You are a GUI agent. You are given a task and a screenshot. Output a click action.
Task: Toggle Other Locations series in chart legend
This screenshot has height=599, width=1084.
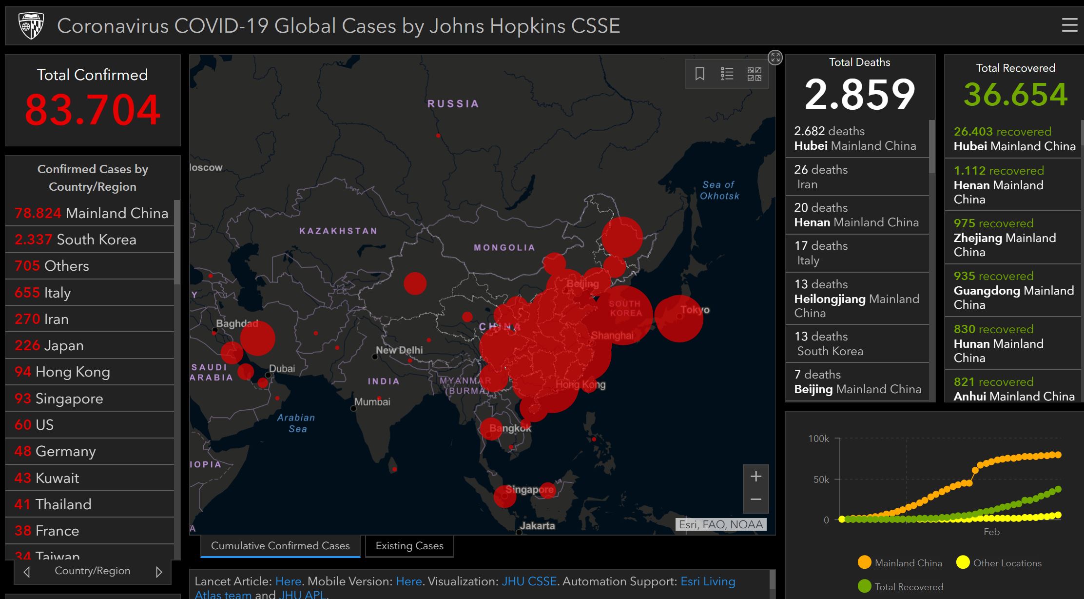point(999,563)
